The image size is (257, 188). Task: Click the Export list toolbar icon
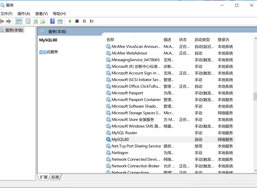click(x=43, y=21)
